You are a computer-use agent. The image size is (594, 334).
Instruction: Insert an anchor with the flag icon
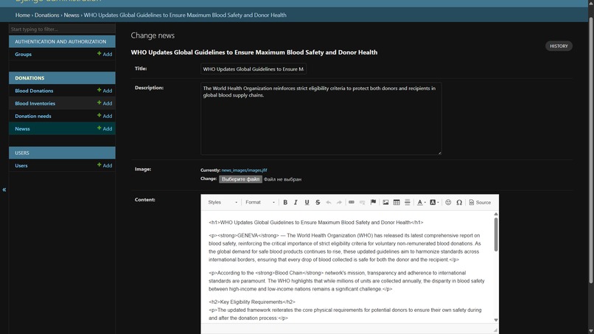click(x=373, y=203)
